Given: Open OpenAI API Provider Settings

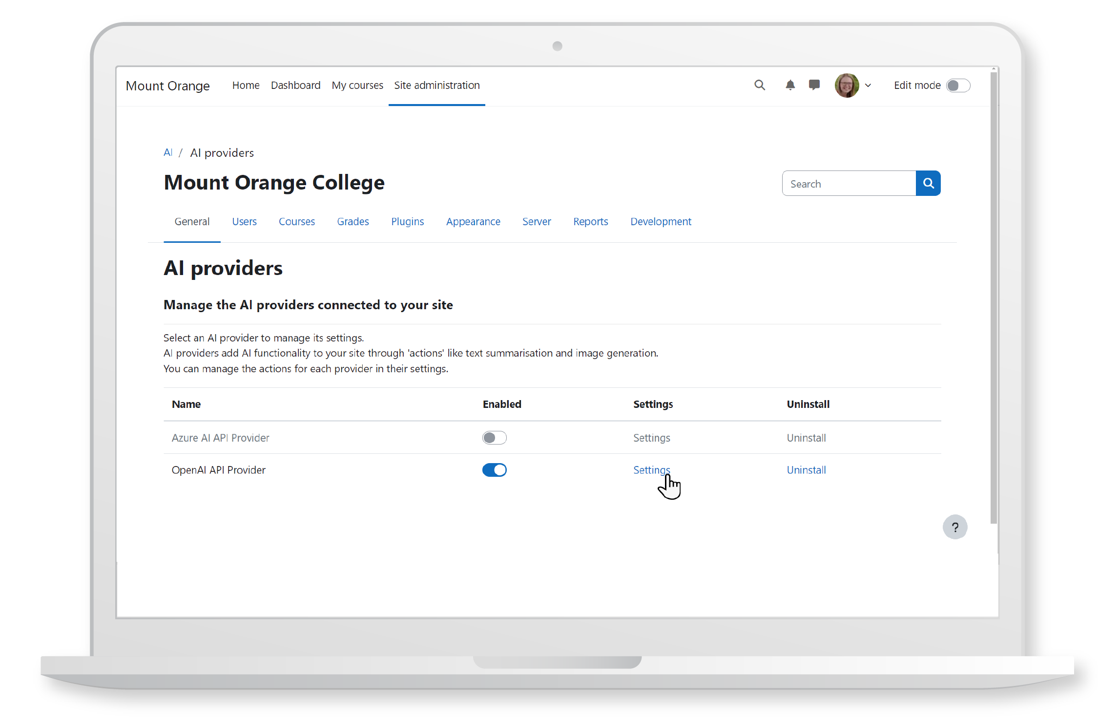Looking at the screenshot, I should coord(651,469).
